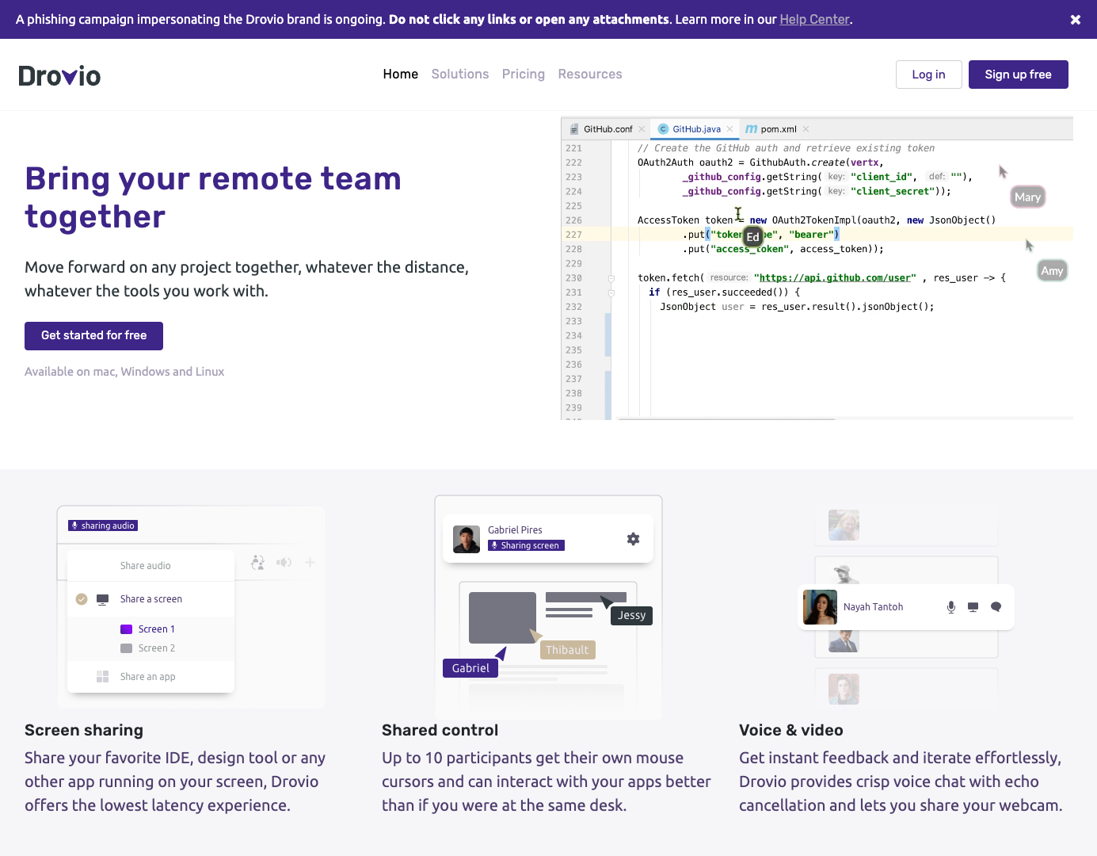Select Screen 1 in the share list
The image size is (1097, 856).
(x=156, y=629)
